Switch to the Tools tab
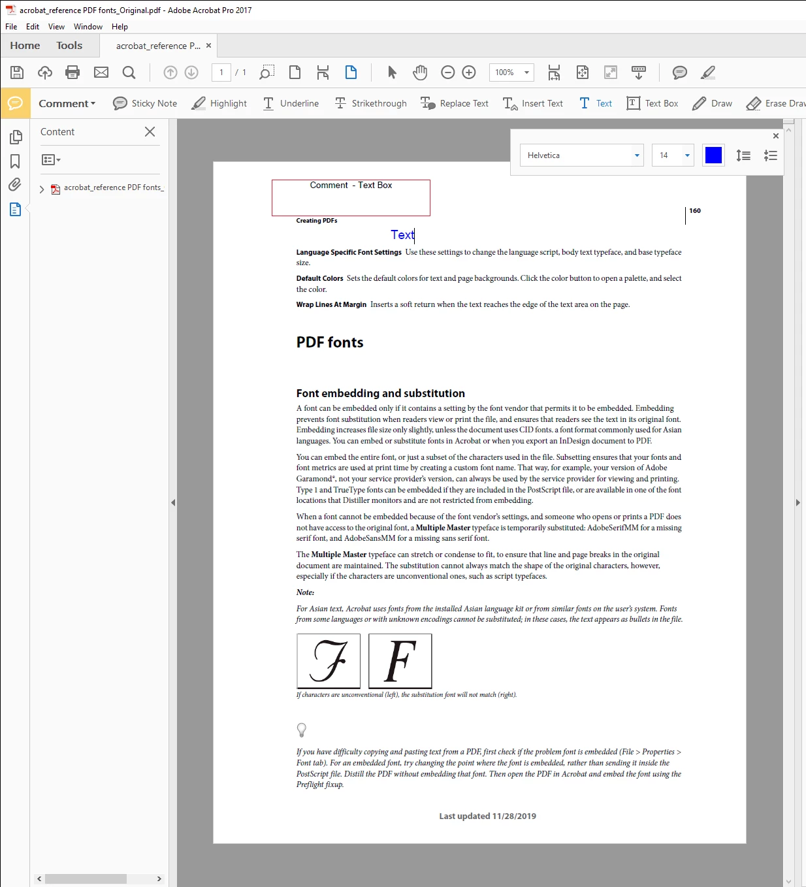 coord(69,46)
